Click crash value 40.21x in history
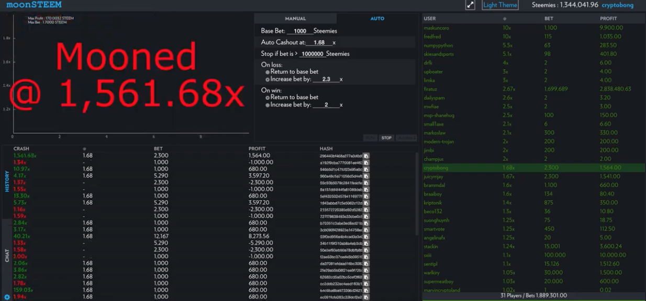Image resolution: width=646 pixels, height=301 pixels. tap(22, 236)
